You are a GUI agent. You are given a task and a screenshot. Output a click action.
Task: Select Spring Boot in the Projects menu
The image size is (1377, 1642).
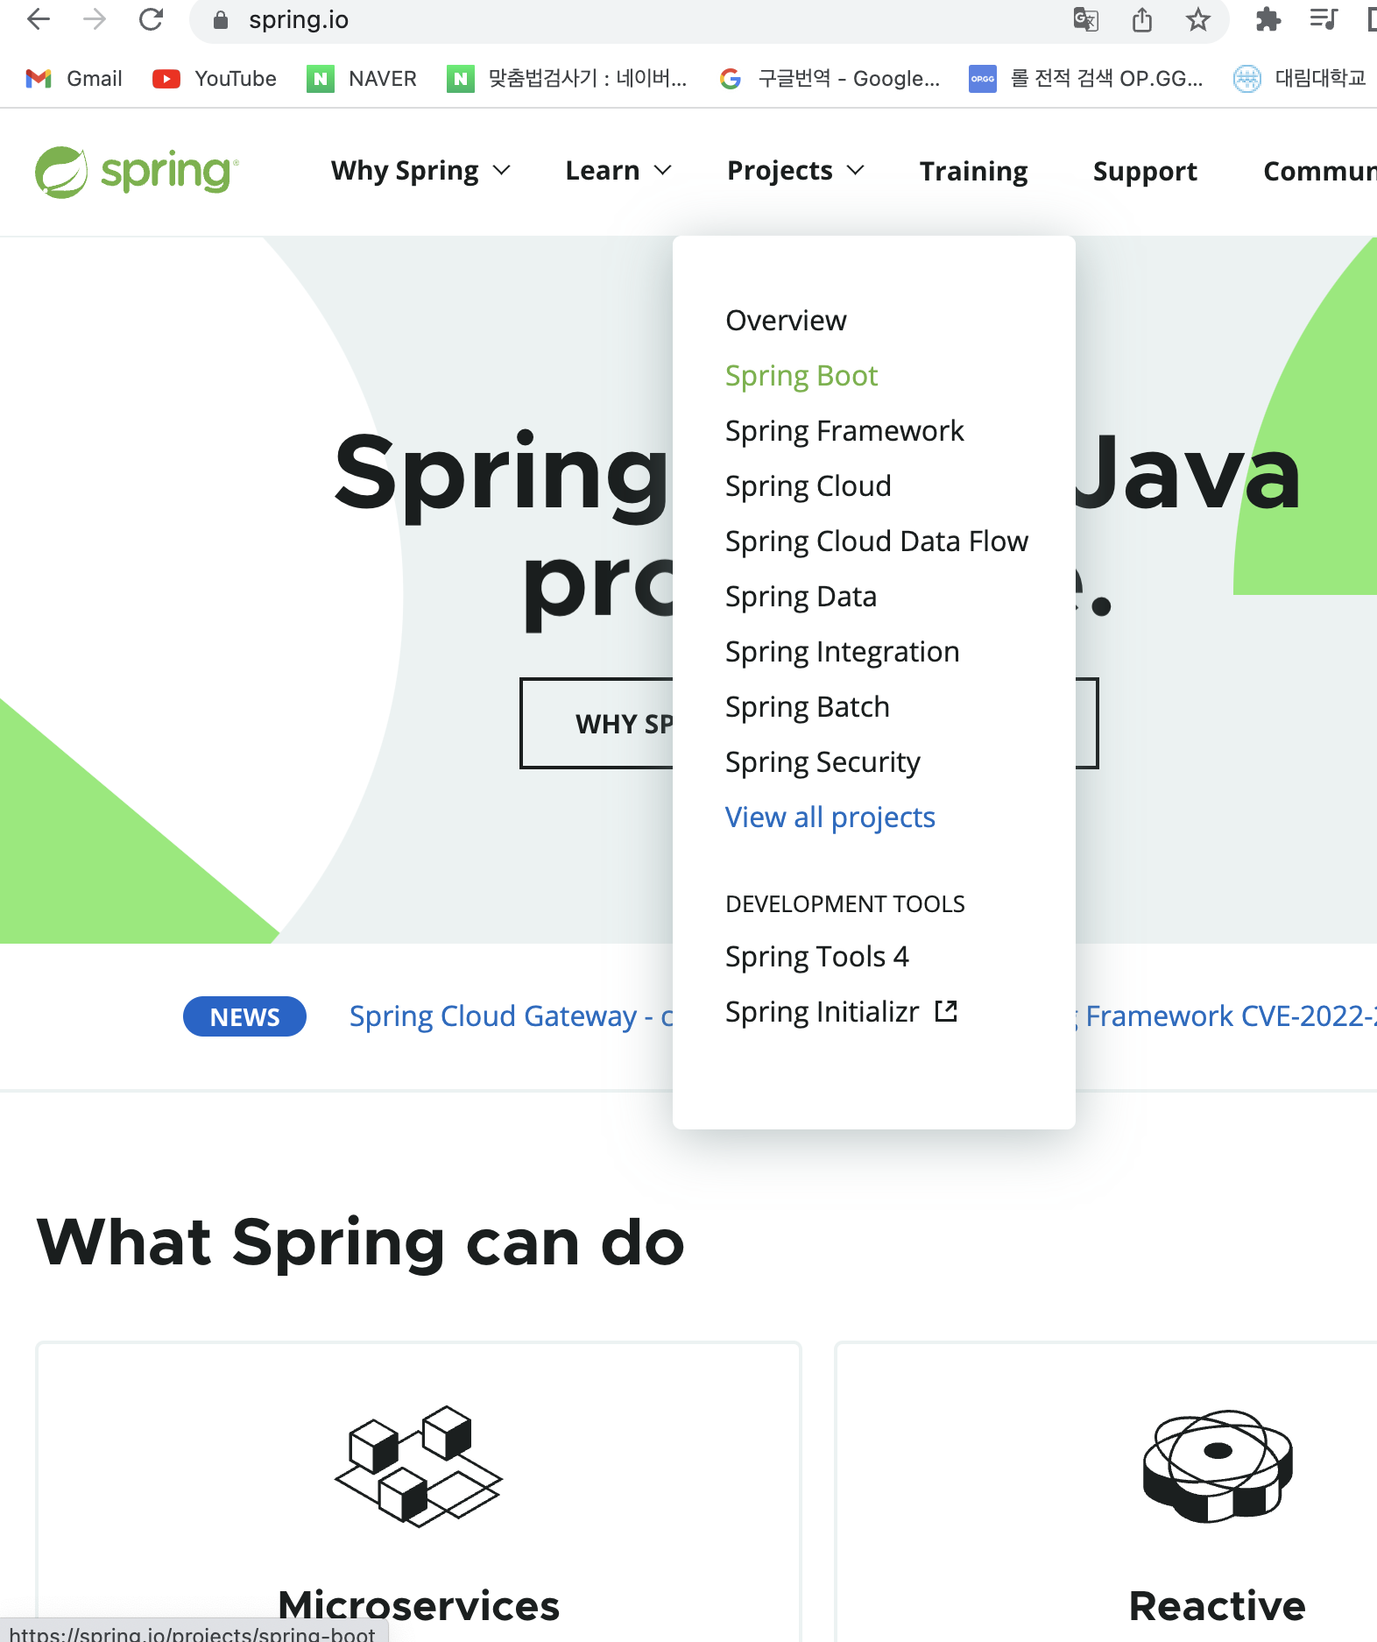(x=801, y=376)
